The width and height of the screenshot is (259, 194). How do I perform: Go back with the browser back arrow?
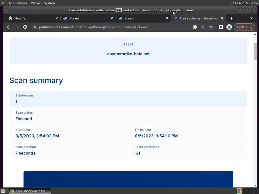9,27
